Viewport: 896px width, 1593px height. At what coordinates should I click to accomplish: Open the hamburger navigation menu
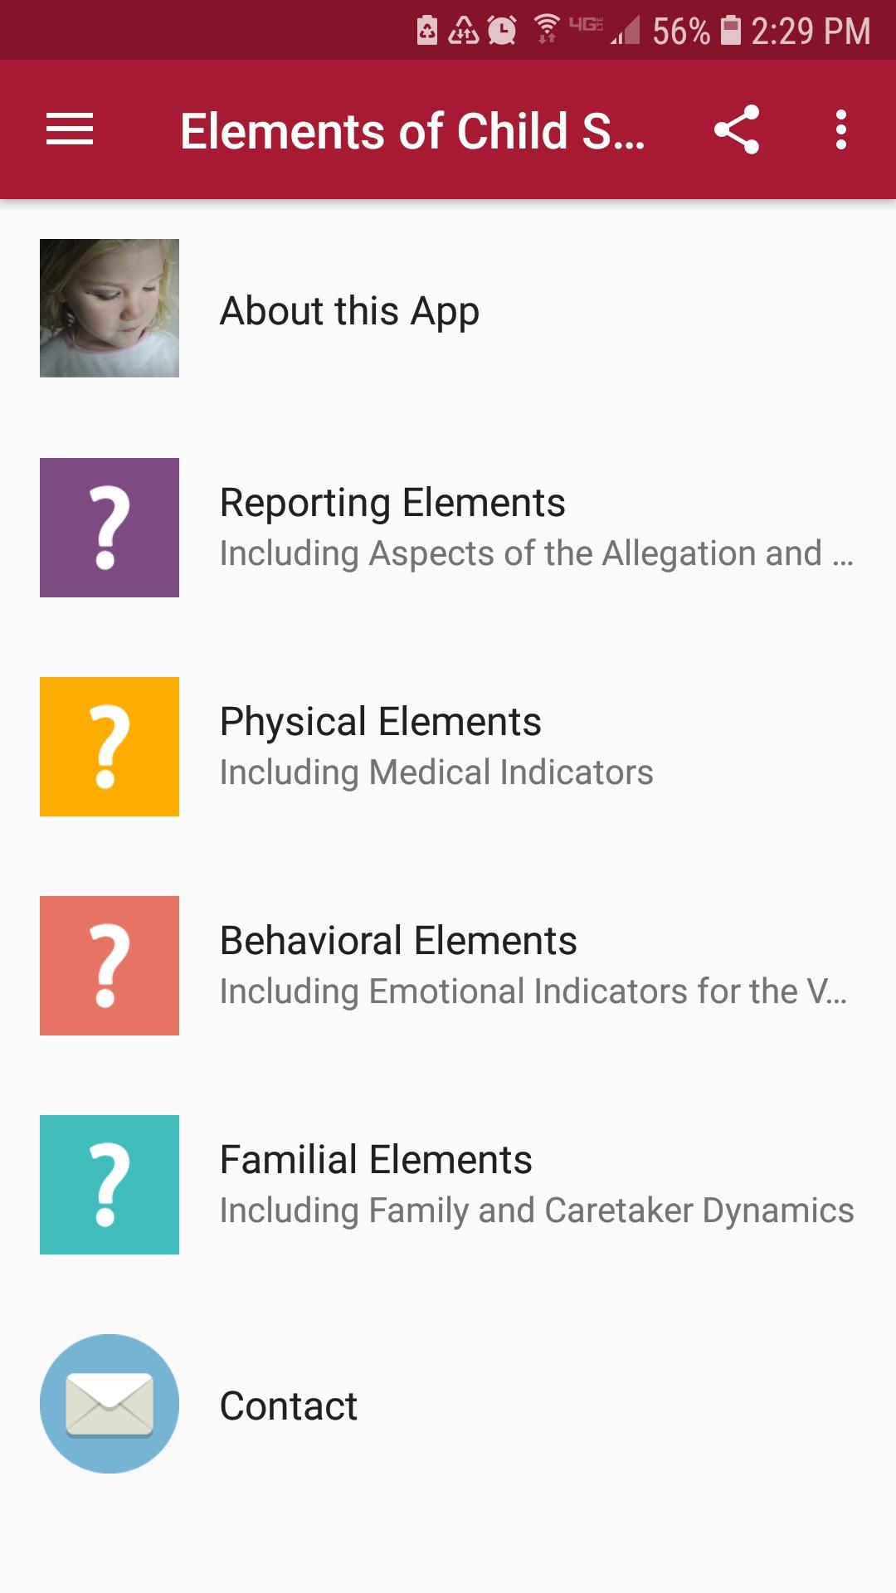click(70, 129)
